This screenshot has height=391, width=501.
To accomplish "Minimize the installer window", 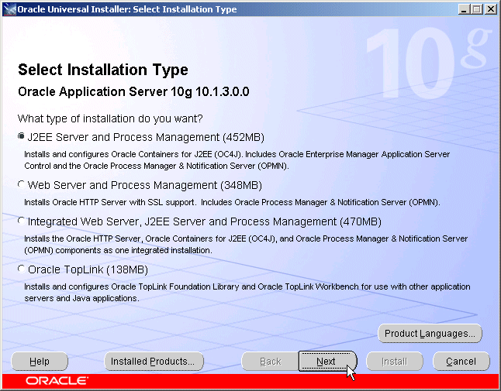I will 464,9.
